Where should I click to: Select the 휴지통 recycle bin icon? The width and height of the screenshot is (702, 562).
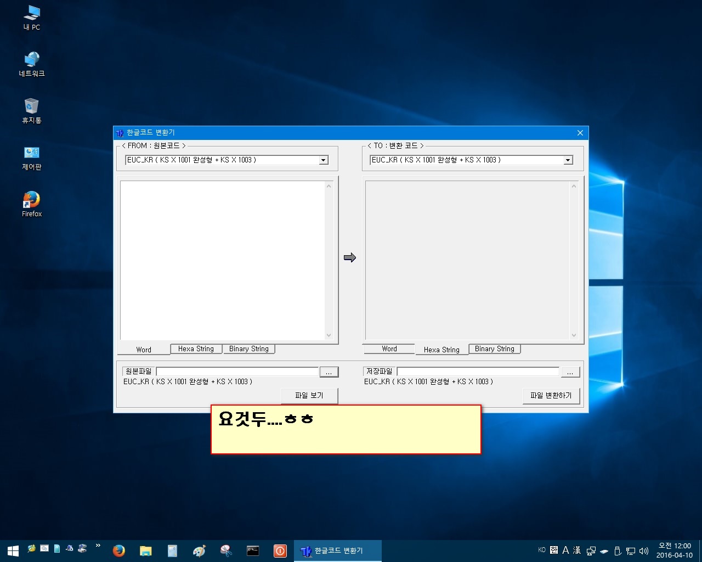click(32, 111)
